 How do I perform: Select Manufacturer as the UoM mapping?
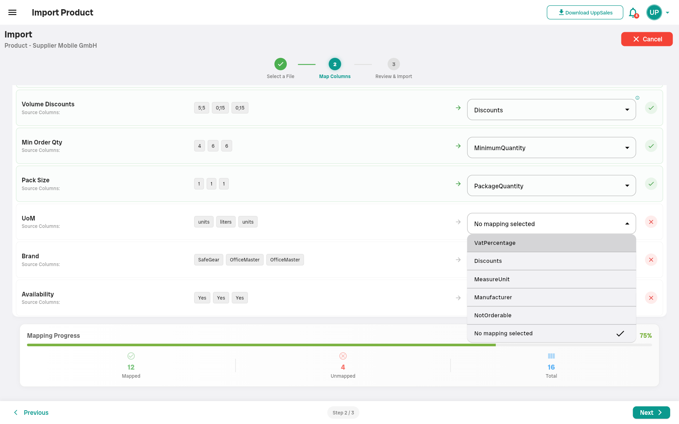(493, 297)
